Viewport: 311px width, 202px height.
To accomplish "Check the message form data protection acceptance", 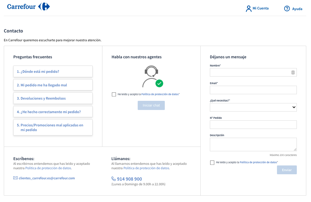I will click(x=212, y=162).
